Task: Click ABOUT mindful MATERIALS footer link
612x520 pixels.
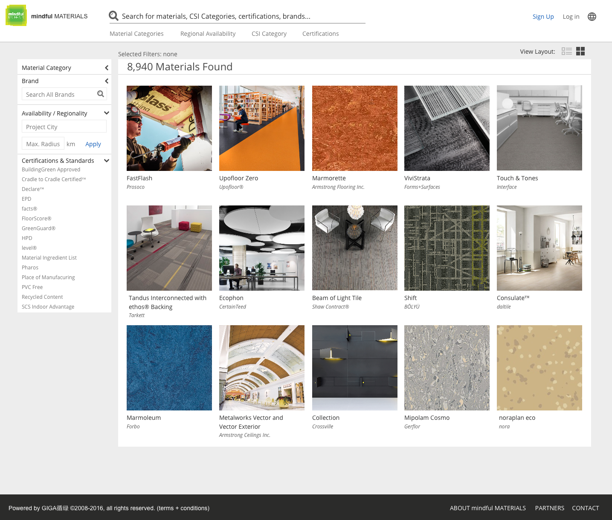Action: (487, 508)
